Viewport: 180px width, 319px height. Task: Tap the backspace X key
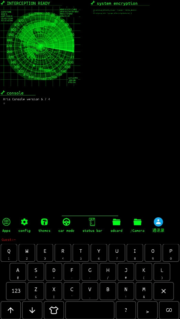pos(163,291)
